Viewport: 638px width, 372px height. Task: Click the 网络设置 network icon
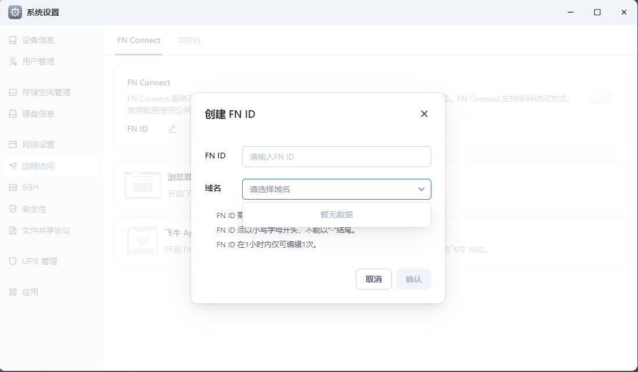[13, 145]
